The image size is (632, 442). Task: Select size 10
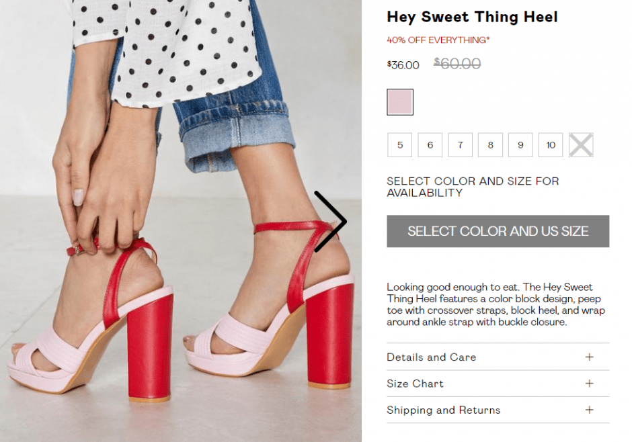click(551, 145)
